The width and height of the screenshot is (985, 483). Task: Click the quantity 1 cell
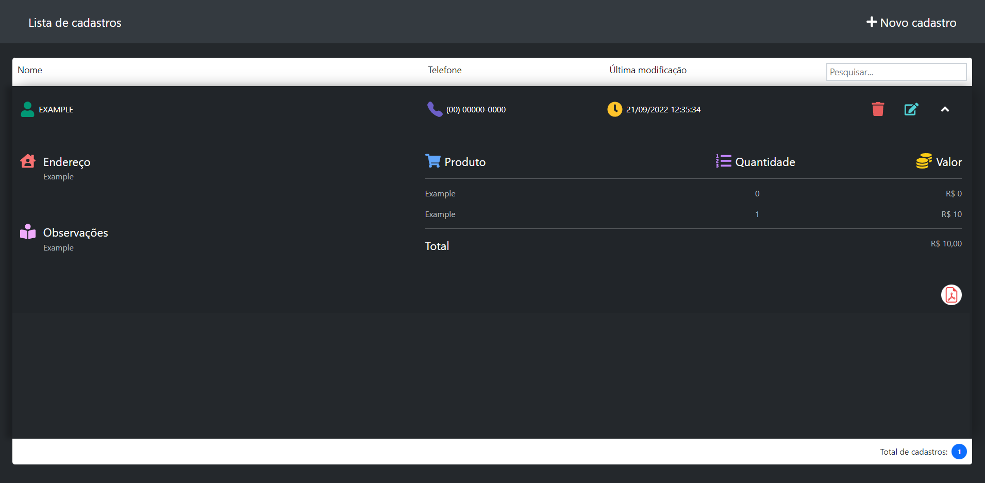[757, 214]
